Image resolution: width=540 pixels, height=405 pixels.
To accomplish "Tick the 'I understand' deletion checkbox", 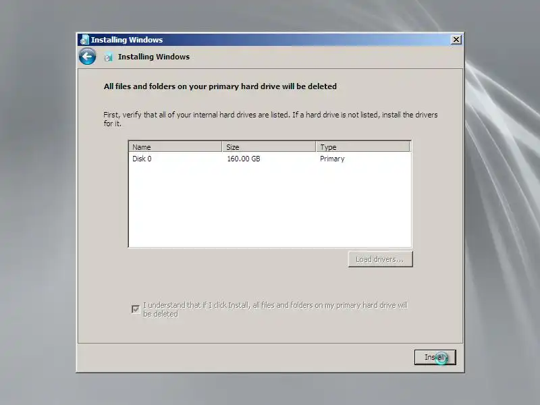I will (x=136, y=309).
